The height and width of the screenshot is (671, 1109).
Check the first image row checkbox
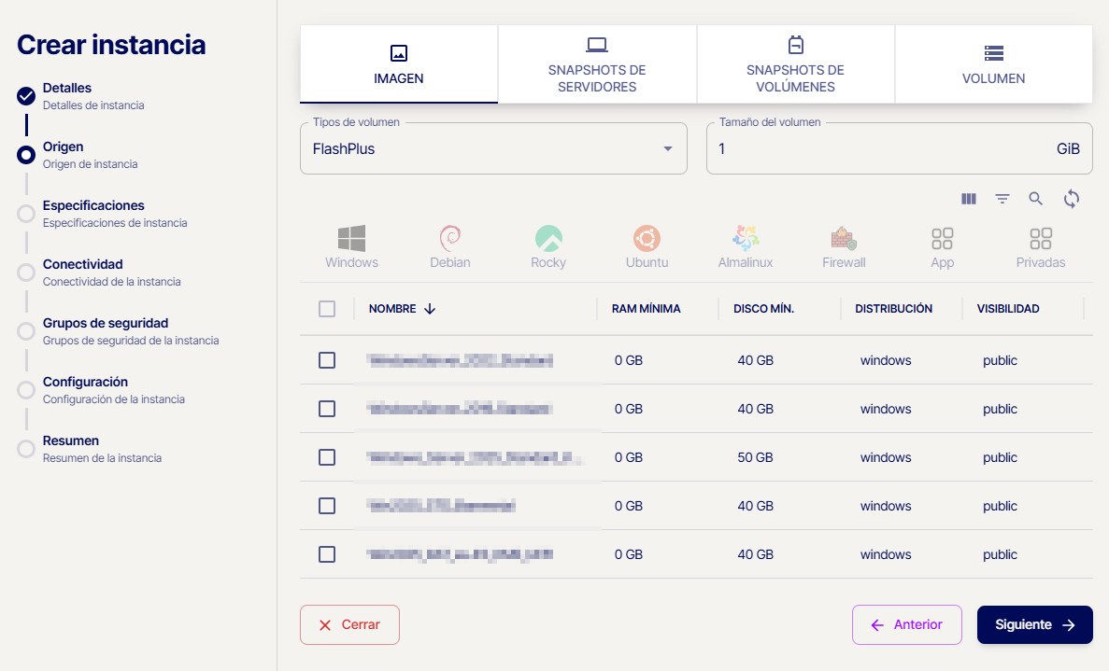(327, 360)
